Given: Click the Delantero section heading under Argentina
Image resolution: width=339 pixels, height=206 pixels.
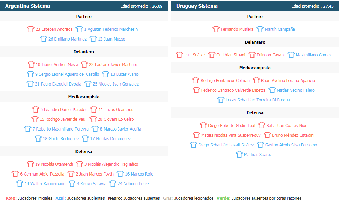Looking at the screenshot, I should [84, 52].
